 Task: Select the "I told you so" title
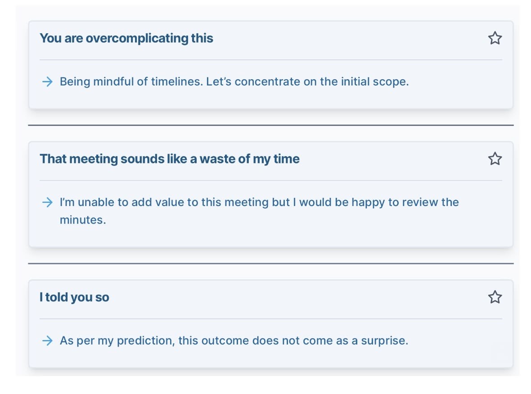click(x=74, y=297)
